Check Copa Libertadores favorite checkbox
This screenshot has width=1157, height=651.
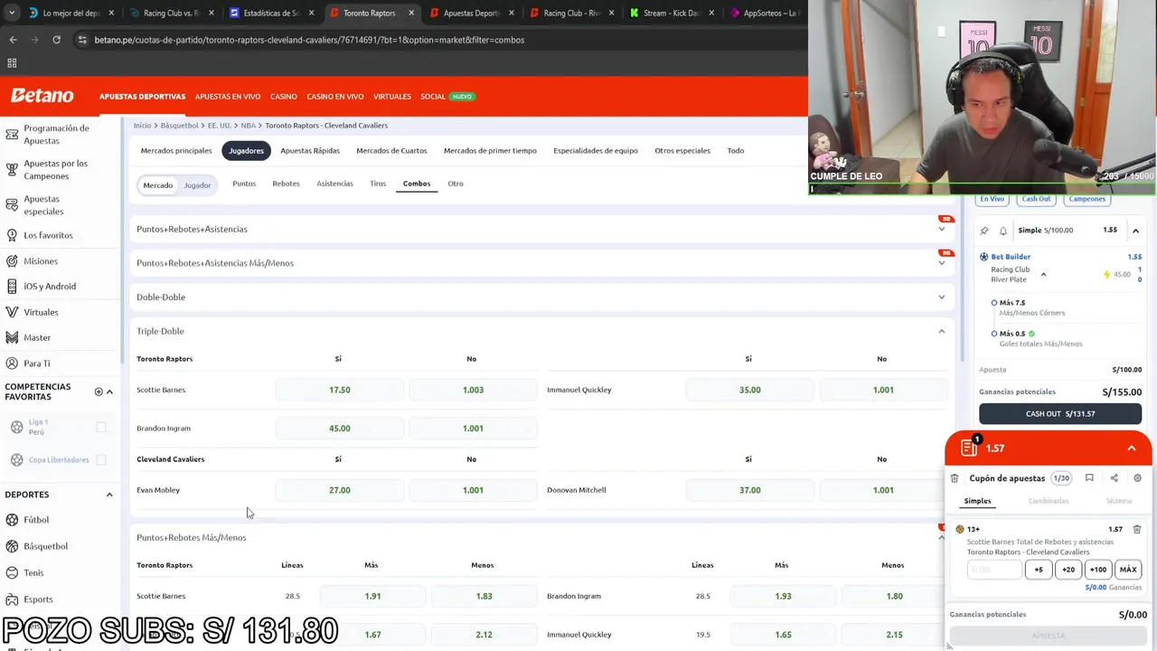click(101, 459)
